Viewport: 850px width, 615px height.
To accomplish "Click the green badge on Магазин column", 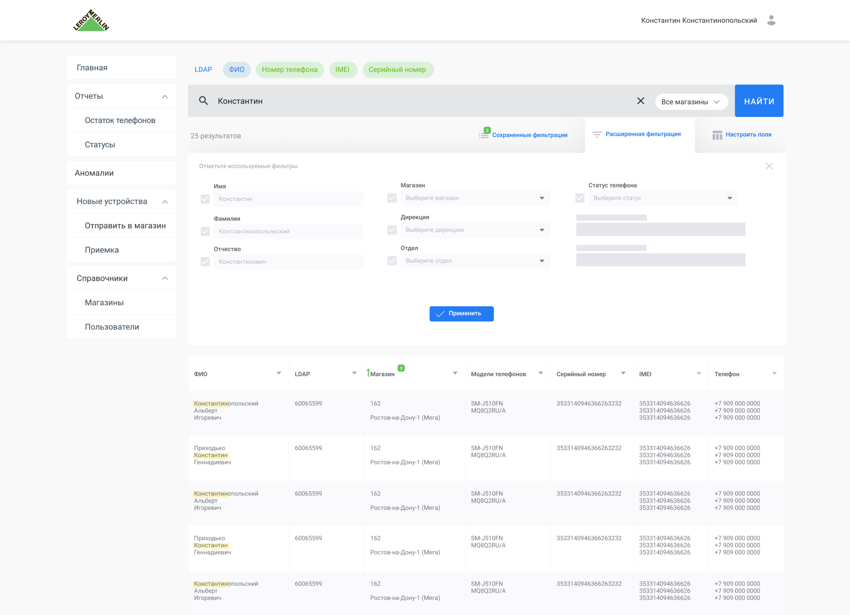I will click(x=401, y=368).
